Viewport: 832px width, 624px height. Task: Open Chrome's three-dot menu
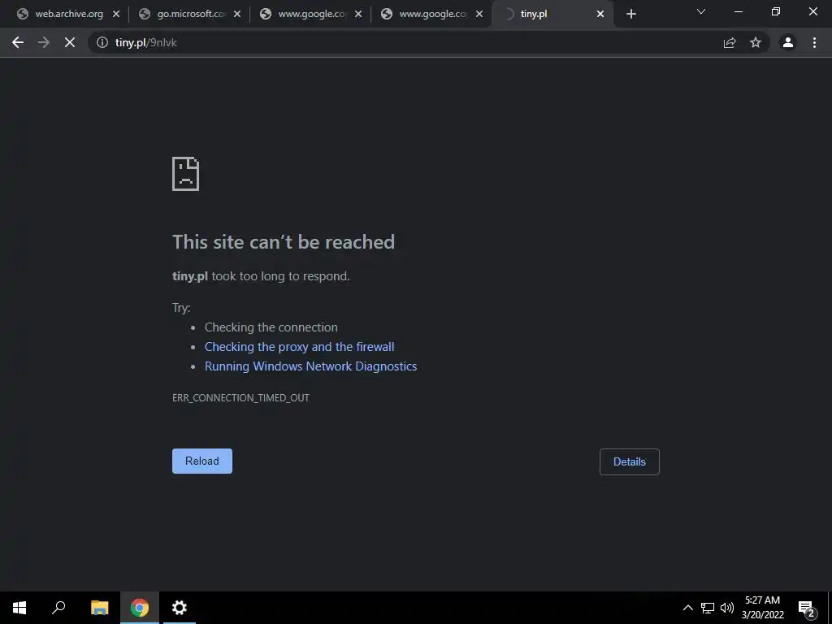pyautogui.click(x=814, y=42)
